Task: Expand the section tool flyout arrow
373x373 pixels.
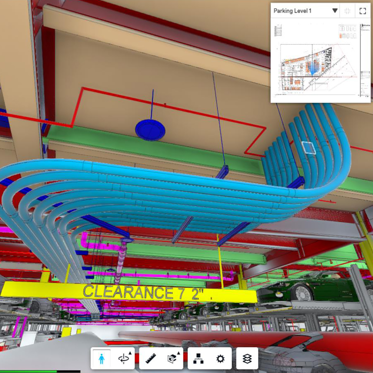Action: [x=179, y=353]
